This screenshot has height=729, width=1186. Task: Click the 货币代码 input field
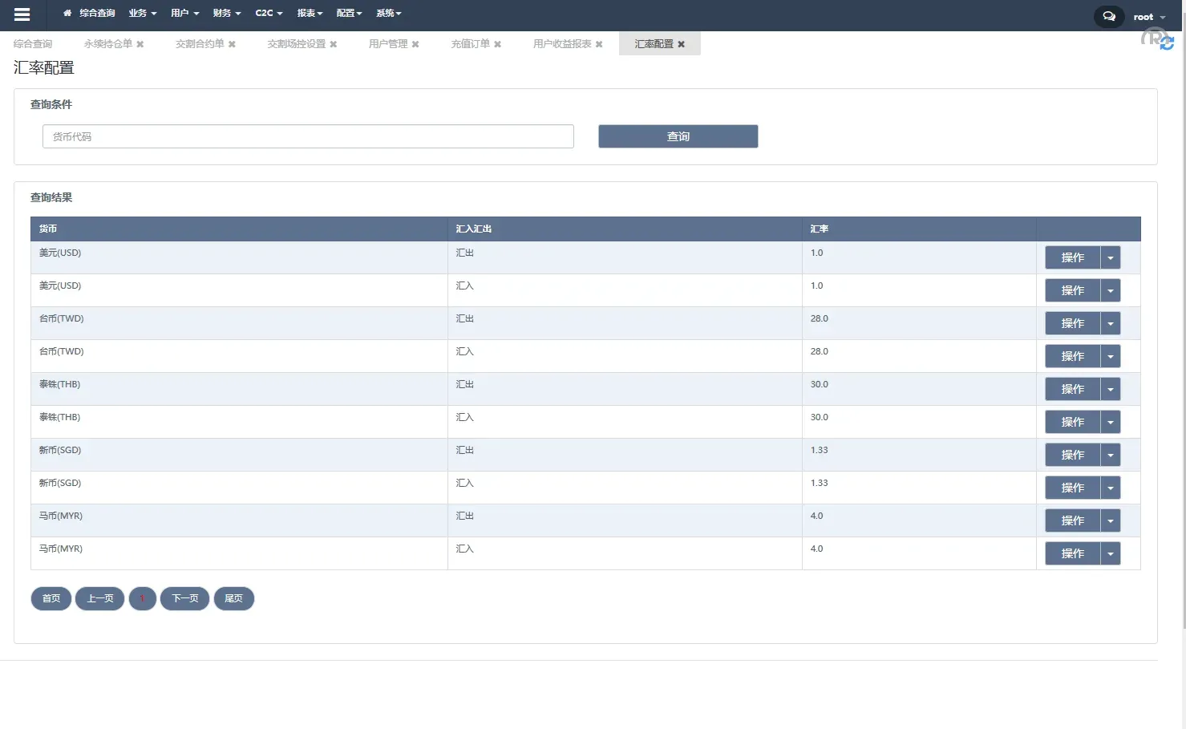308,136
